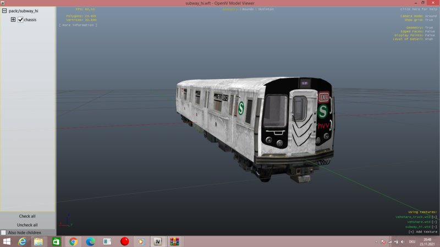Click the 'Click here for help' link
440x247 pixels.
[419, 9]
